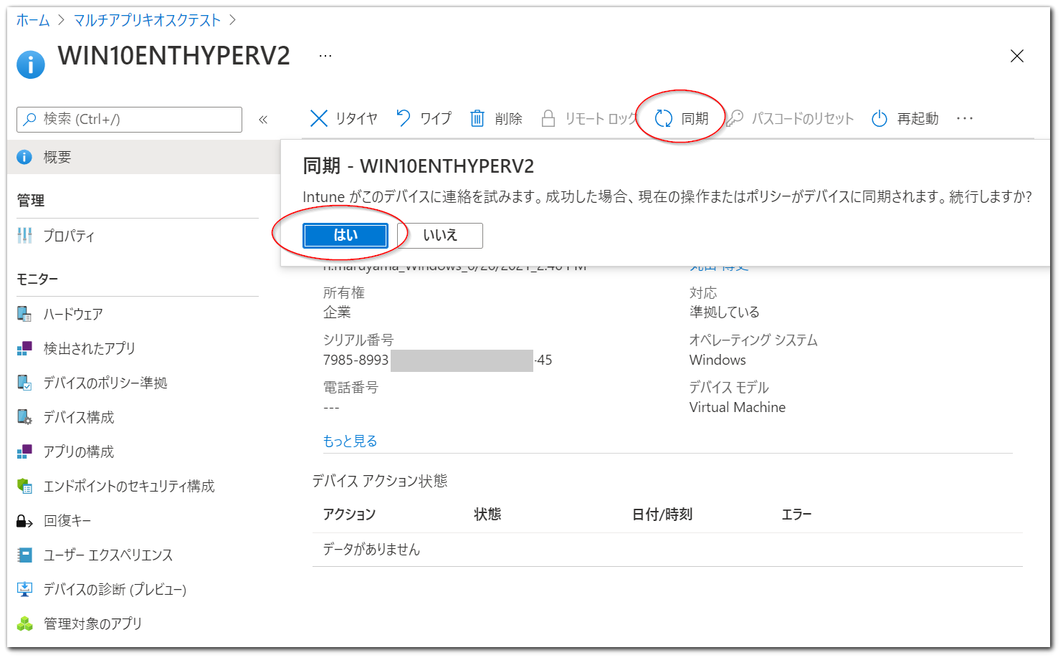Click the Windows operating system value

(718, 360)
